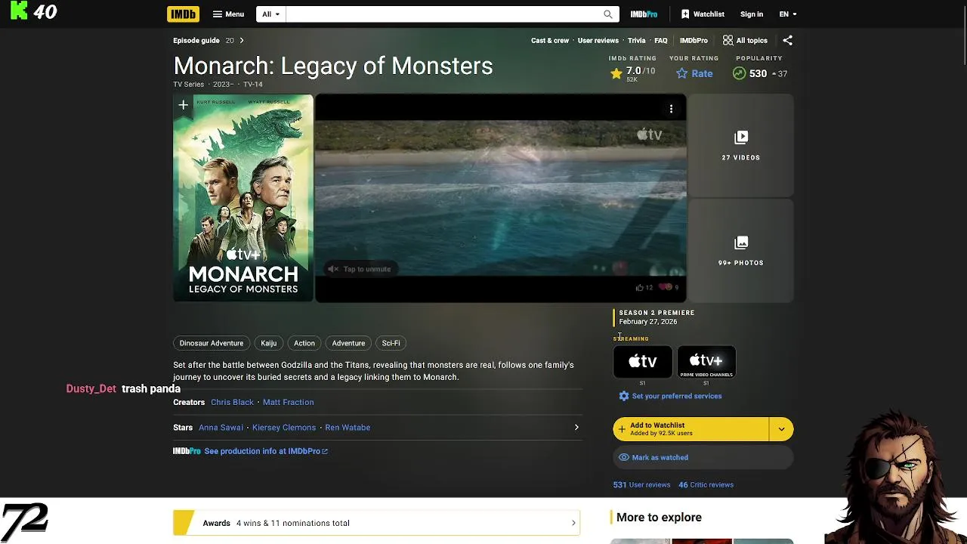Click Sign in

point(752,14)
